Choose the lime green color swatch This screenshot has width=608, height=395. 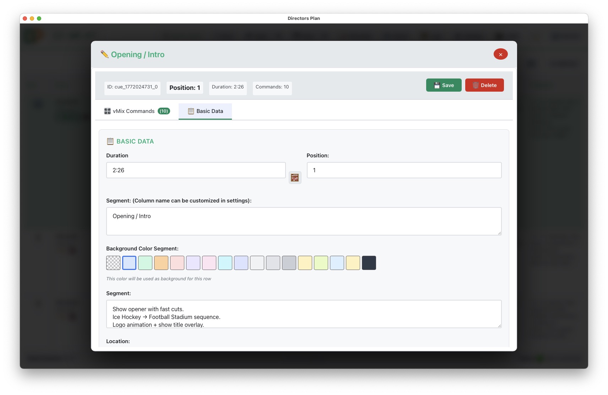(x=321, y=263)
